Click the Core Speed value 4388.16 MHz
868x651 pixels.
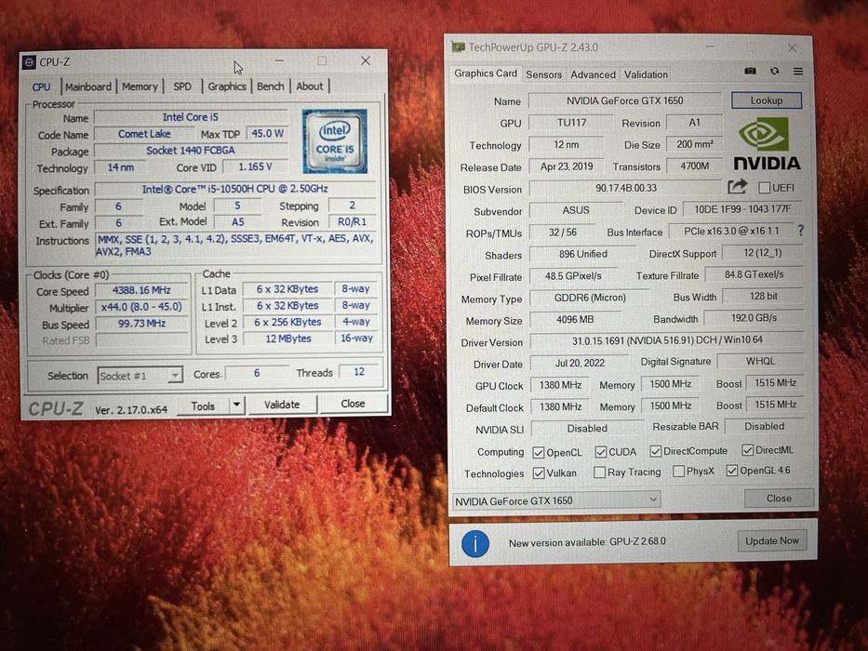pos(141,290)
